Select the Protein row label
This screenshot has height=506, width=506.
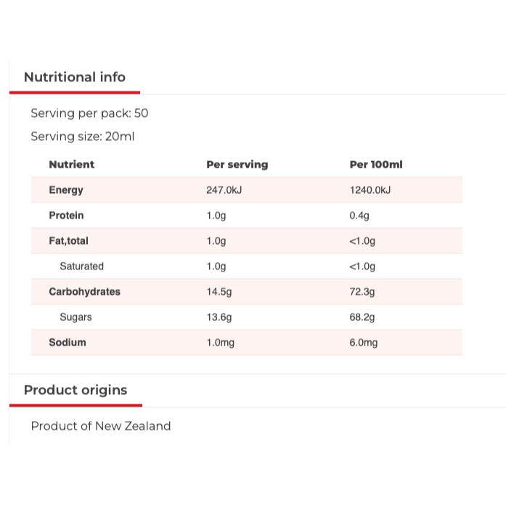[x=66, y=216]
